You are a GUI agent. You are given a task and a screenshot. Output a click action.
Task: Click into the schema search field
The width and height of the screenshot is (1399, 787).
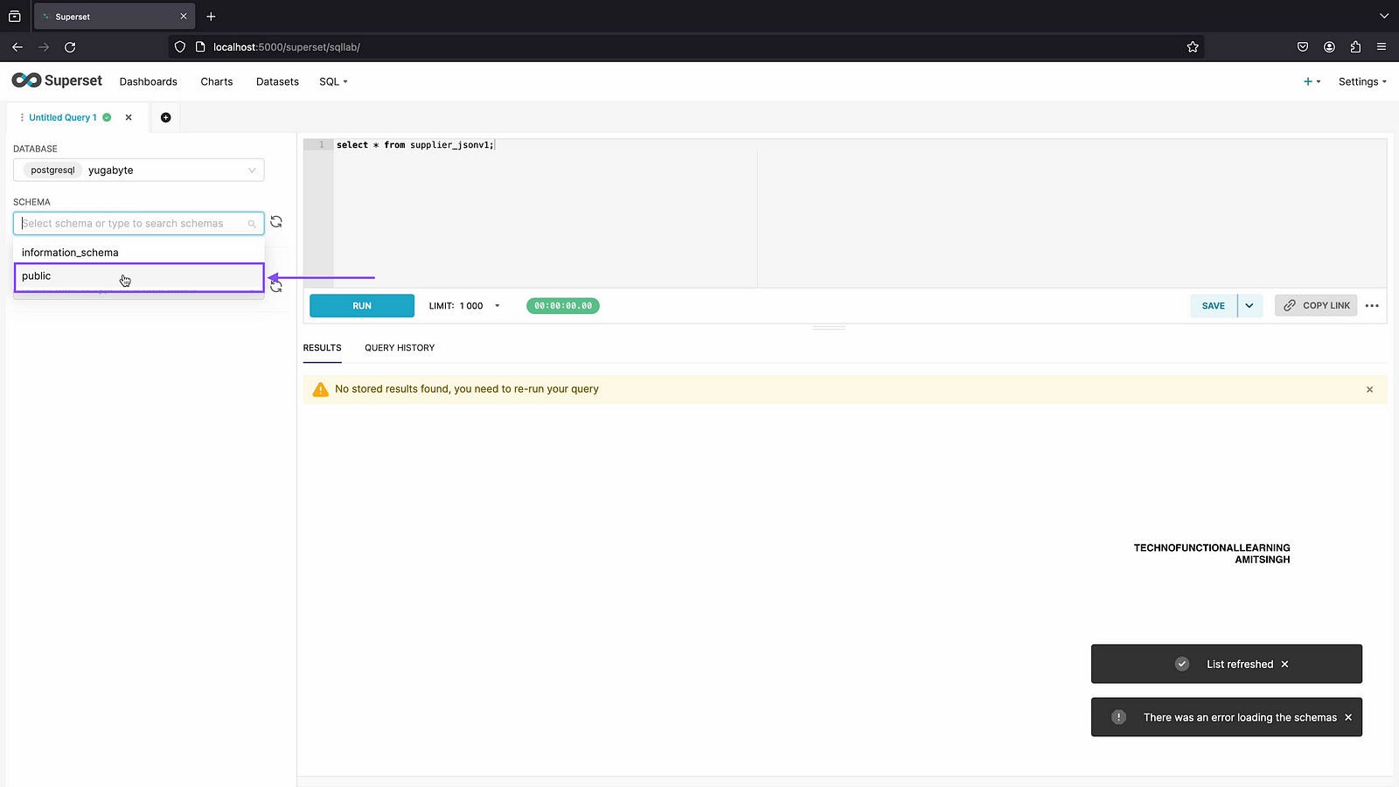pos(131,224)
